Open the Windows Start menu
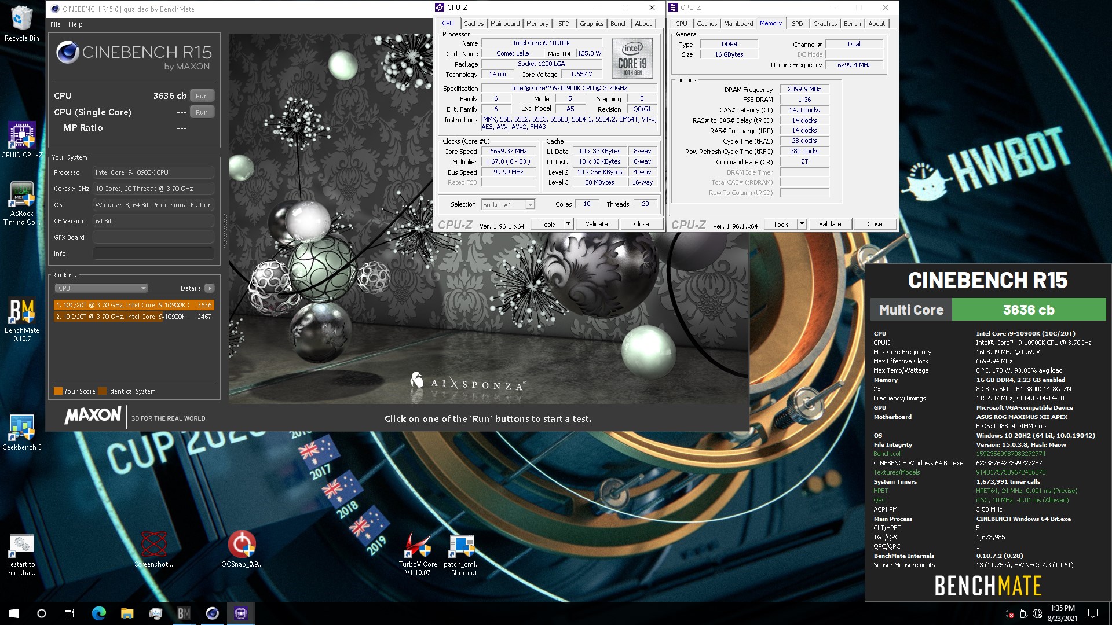The image size is (1112, 625). click(x=14, y=613)
